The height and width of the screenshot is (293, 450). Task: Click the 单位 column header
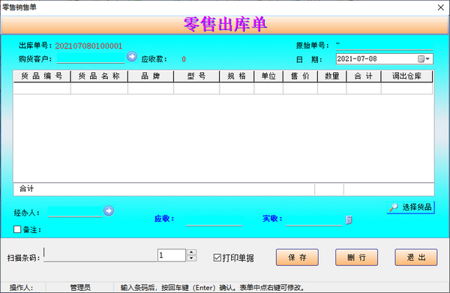(268, 76)
